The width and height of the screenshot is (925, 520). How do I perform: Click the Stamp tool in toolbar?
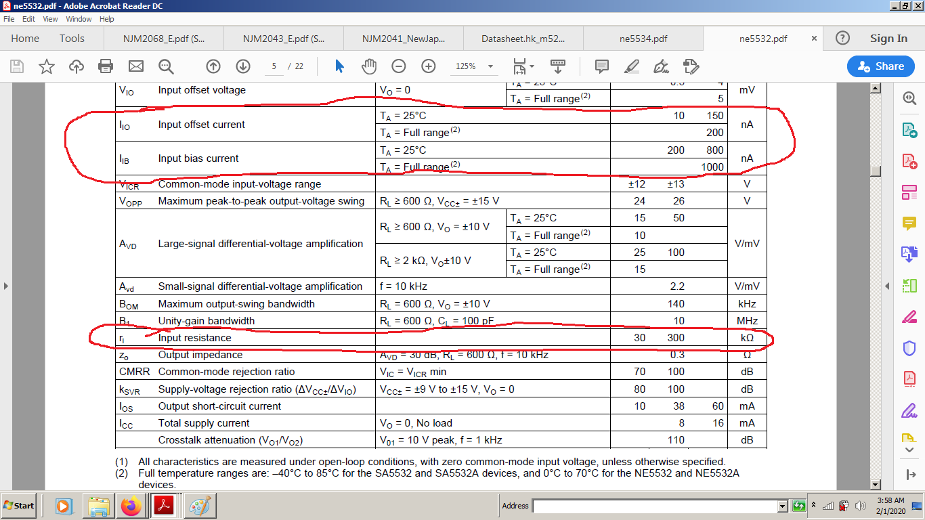click(x=691, y=66)
